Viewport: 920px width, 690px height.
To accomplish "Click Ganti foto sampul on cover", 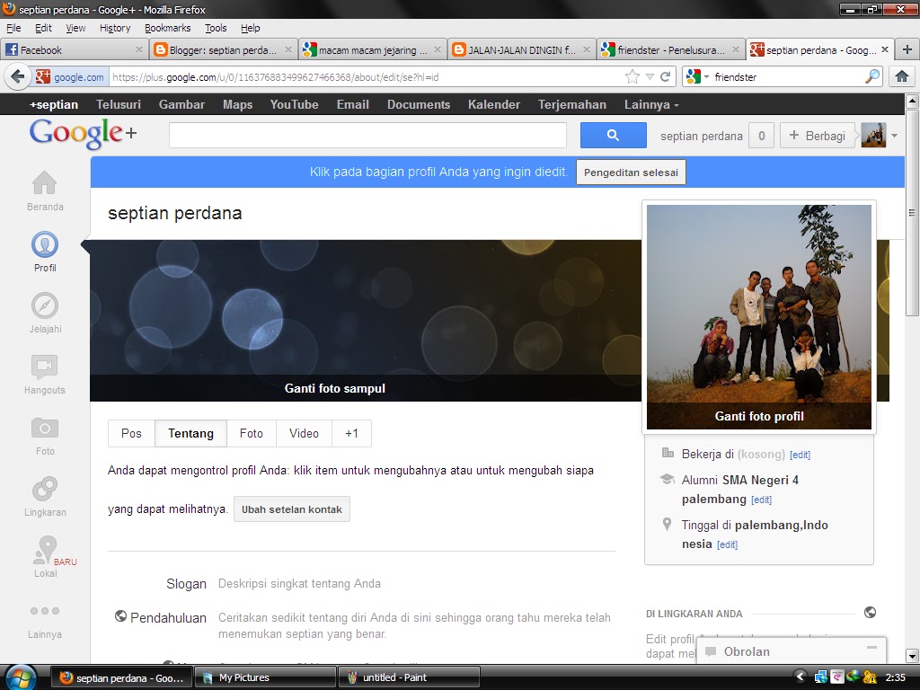I will click(x=335, y=388).
